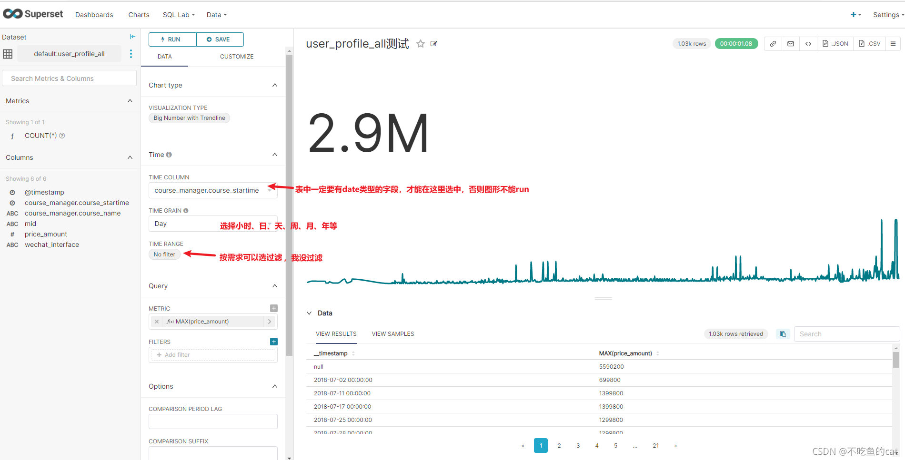Select course_manager.course_name column

pos(72,213)
